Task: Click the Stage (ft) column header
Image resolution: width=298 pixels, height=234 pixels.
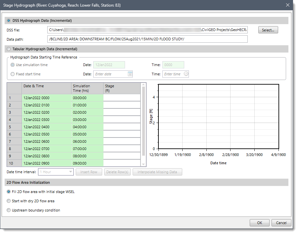Action: pyautogui.click(x=122, y=88)
